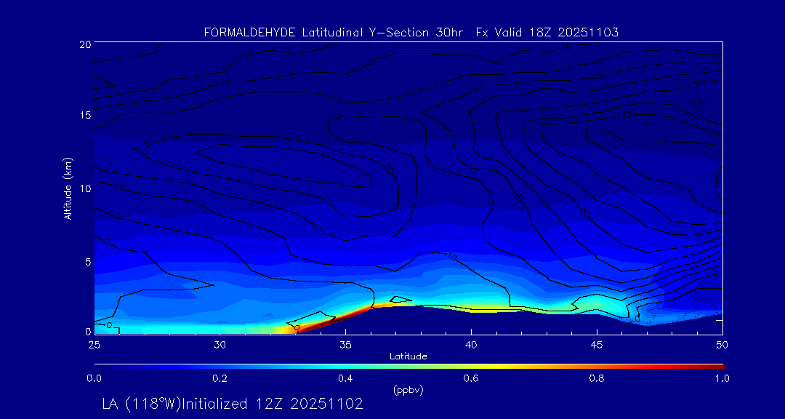Click the altitude axis tick label 15

(x=86, y=115)
